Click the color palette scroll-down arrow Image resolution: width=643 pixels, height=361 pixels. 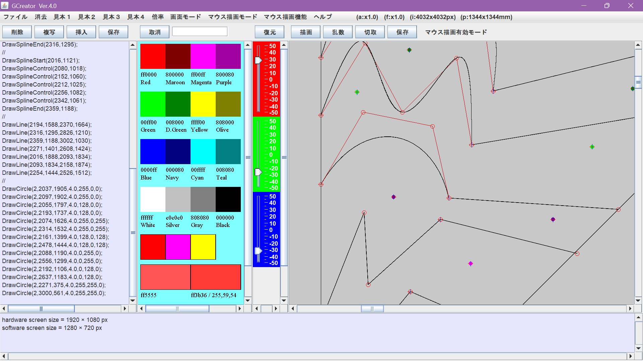pos(248,300)
